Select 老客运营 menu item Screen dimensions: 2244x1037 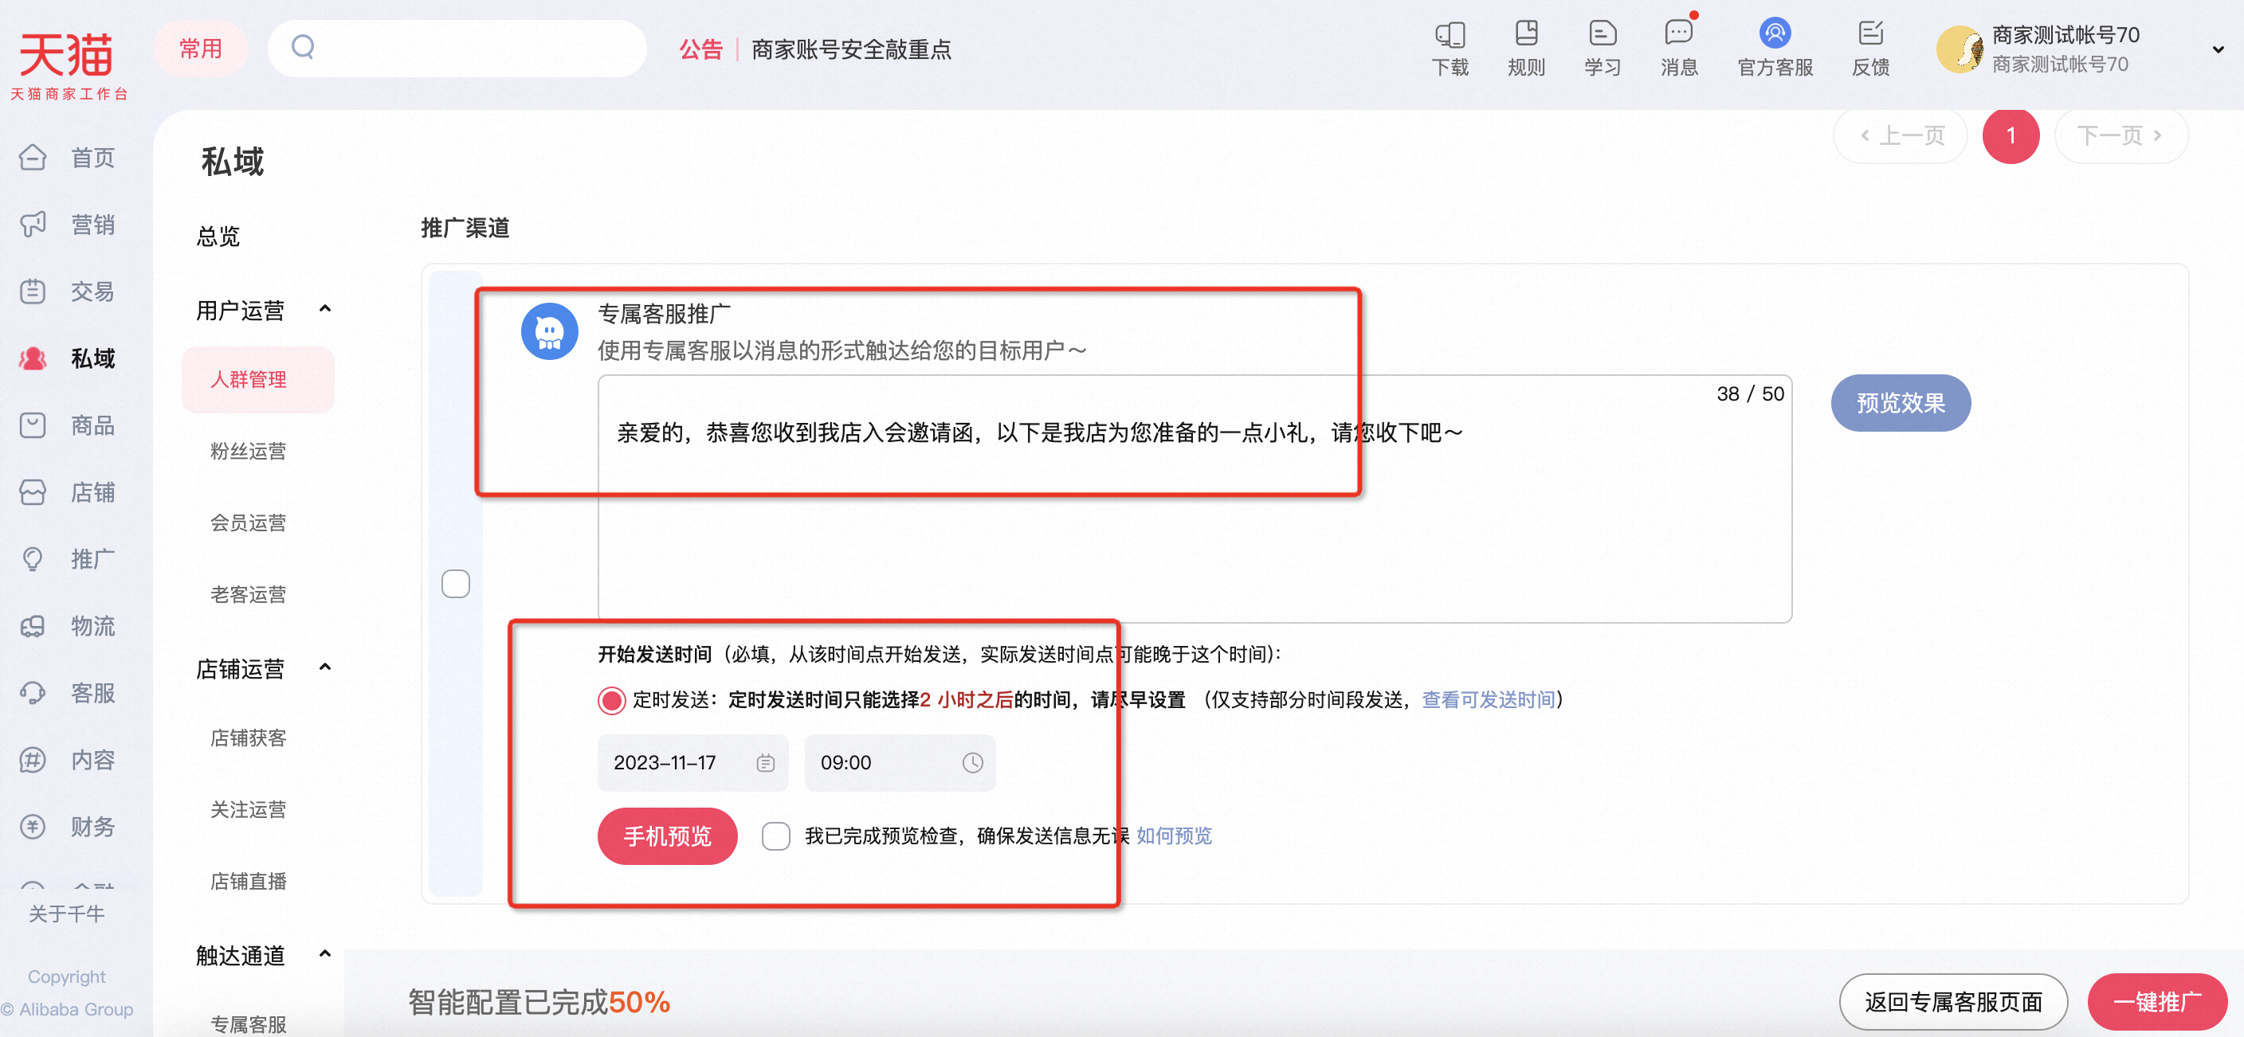click(x=249, y=595)
